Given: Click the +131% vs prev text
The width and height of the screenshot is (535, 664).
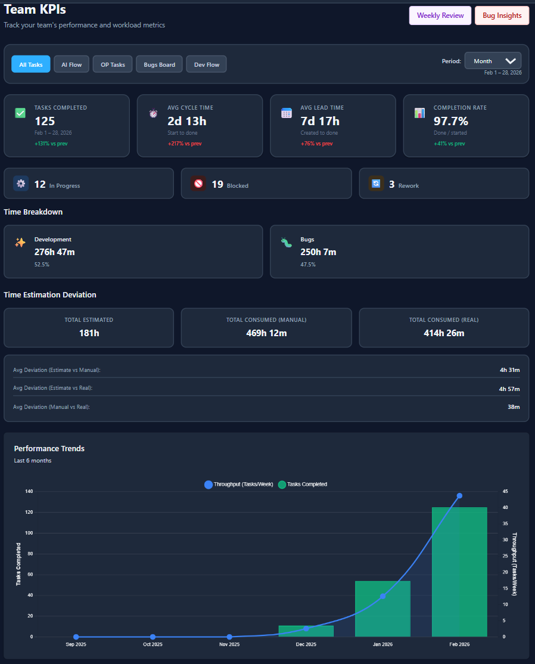Looking at the screenshot, I should 51,144.
